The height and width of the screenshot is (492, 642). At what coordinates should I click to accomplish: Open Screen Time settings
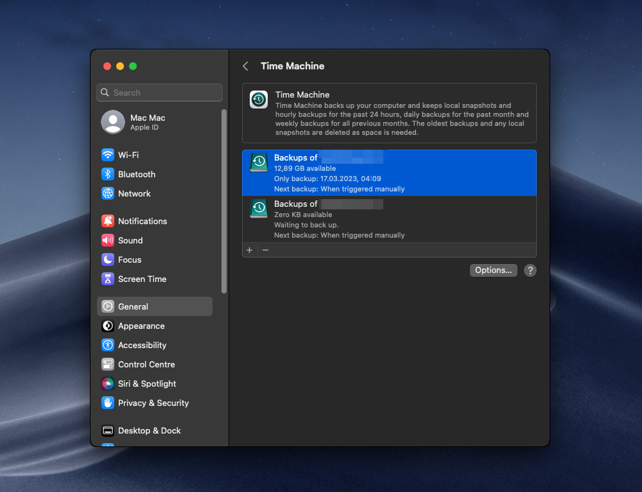pyautogui.click(x=155, y=279)
